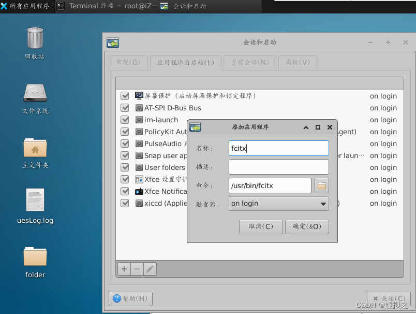Select the AT-SPI D-Bus Bus row label
This screenshot has width=416, height=314.
[x=173, y=108]
